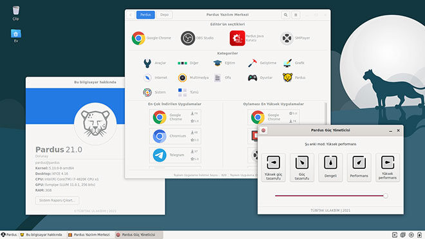Select Chromium in most downloaded apps

(175, 136)
